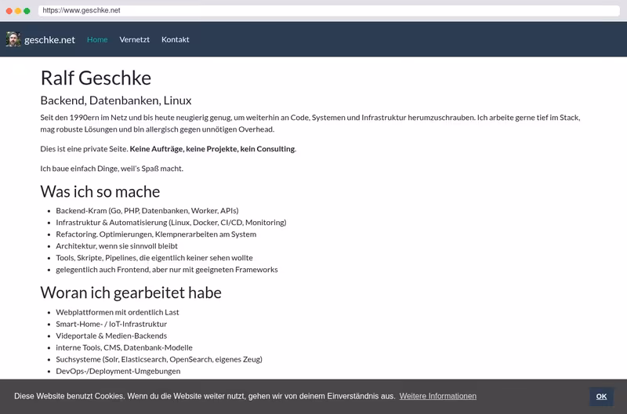Click the Refactoring, Optimierungen list item
The image size is (627, 414).
pos(156,234)
